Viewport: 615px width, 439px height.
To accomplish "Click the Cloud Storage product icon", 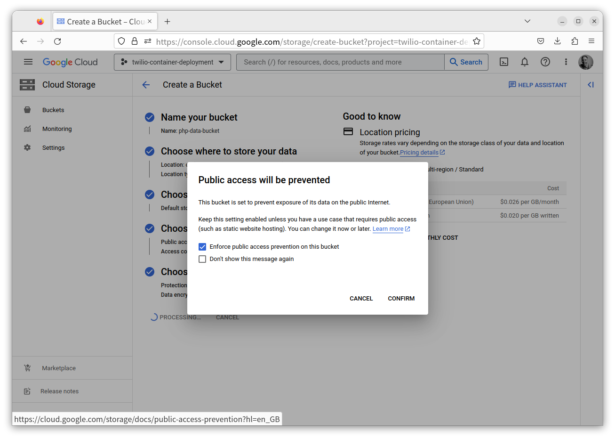I will tap(27, 85).
